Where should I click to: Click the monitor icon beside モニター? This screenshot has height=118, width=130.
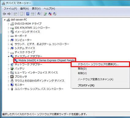point(12,85)
